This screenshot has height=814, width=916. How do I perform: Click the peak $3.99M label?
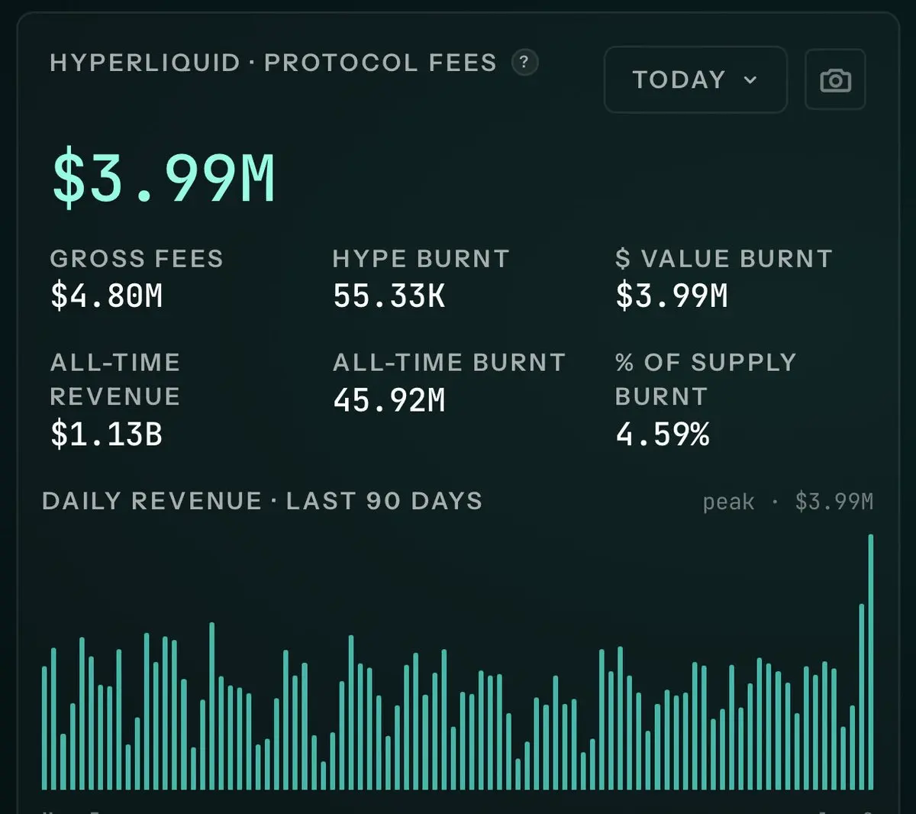(x=788, y=502)
